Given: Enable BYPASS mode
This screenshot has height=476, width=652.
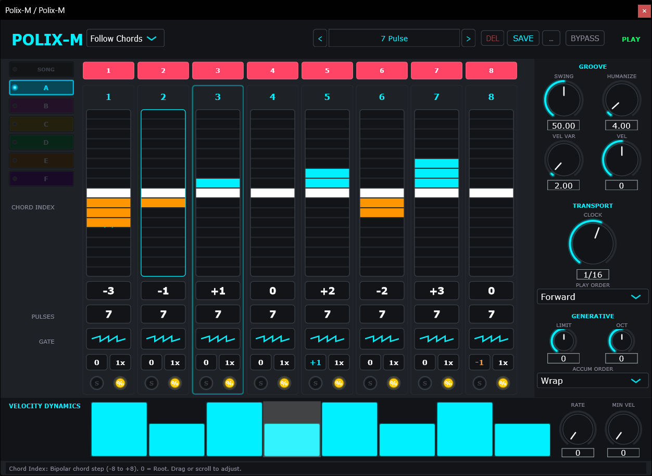Looking at the screenshot, I should coord(584,38).
